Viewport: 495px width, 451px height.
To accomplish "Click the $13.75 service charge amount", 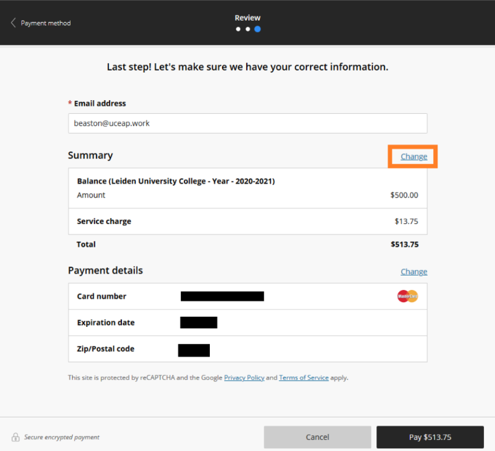I will coord(406,221).
